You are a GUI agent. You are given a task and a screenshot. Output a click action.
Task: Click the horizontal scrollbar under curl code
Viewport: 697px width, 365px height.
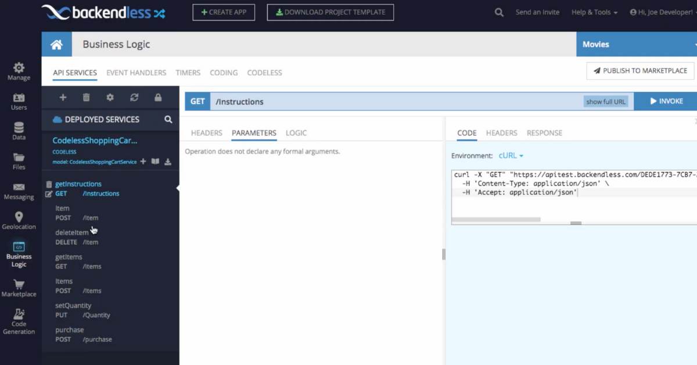[496, 220]
